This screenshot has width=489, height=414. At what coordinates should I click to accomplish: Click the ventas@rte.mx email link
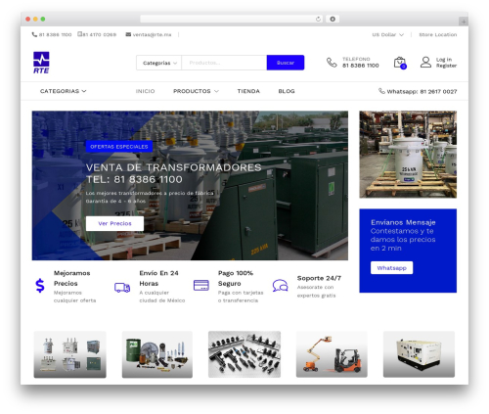pos(152,34)
